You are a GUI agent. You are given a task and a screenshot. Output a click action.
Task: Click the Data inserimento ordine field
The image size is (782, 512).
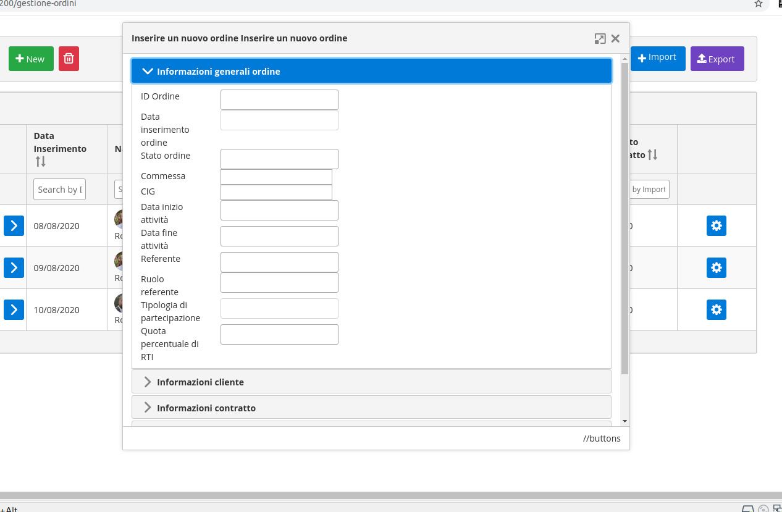click(279, 120)
